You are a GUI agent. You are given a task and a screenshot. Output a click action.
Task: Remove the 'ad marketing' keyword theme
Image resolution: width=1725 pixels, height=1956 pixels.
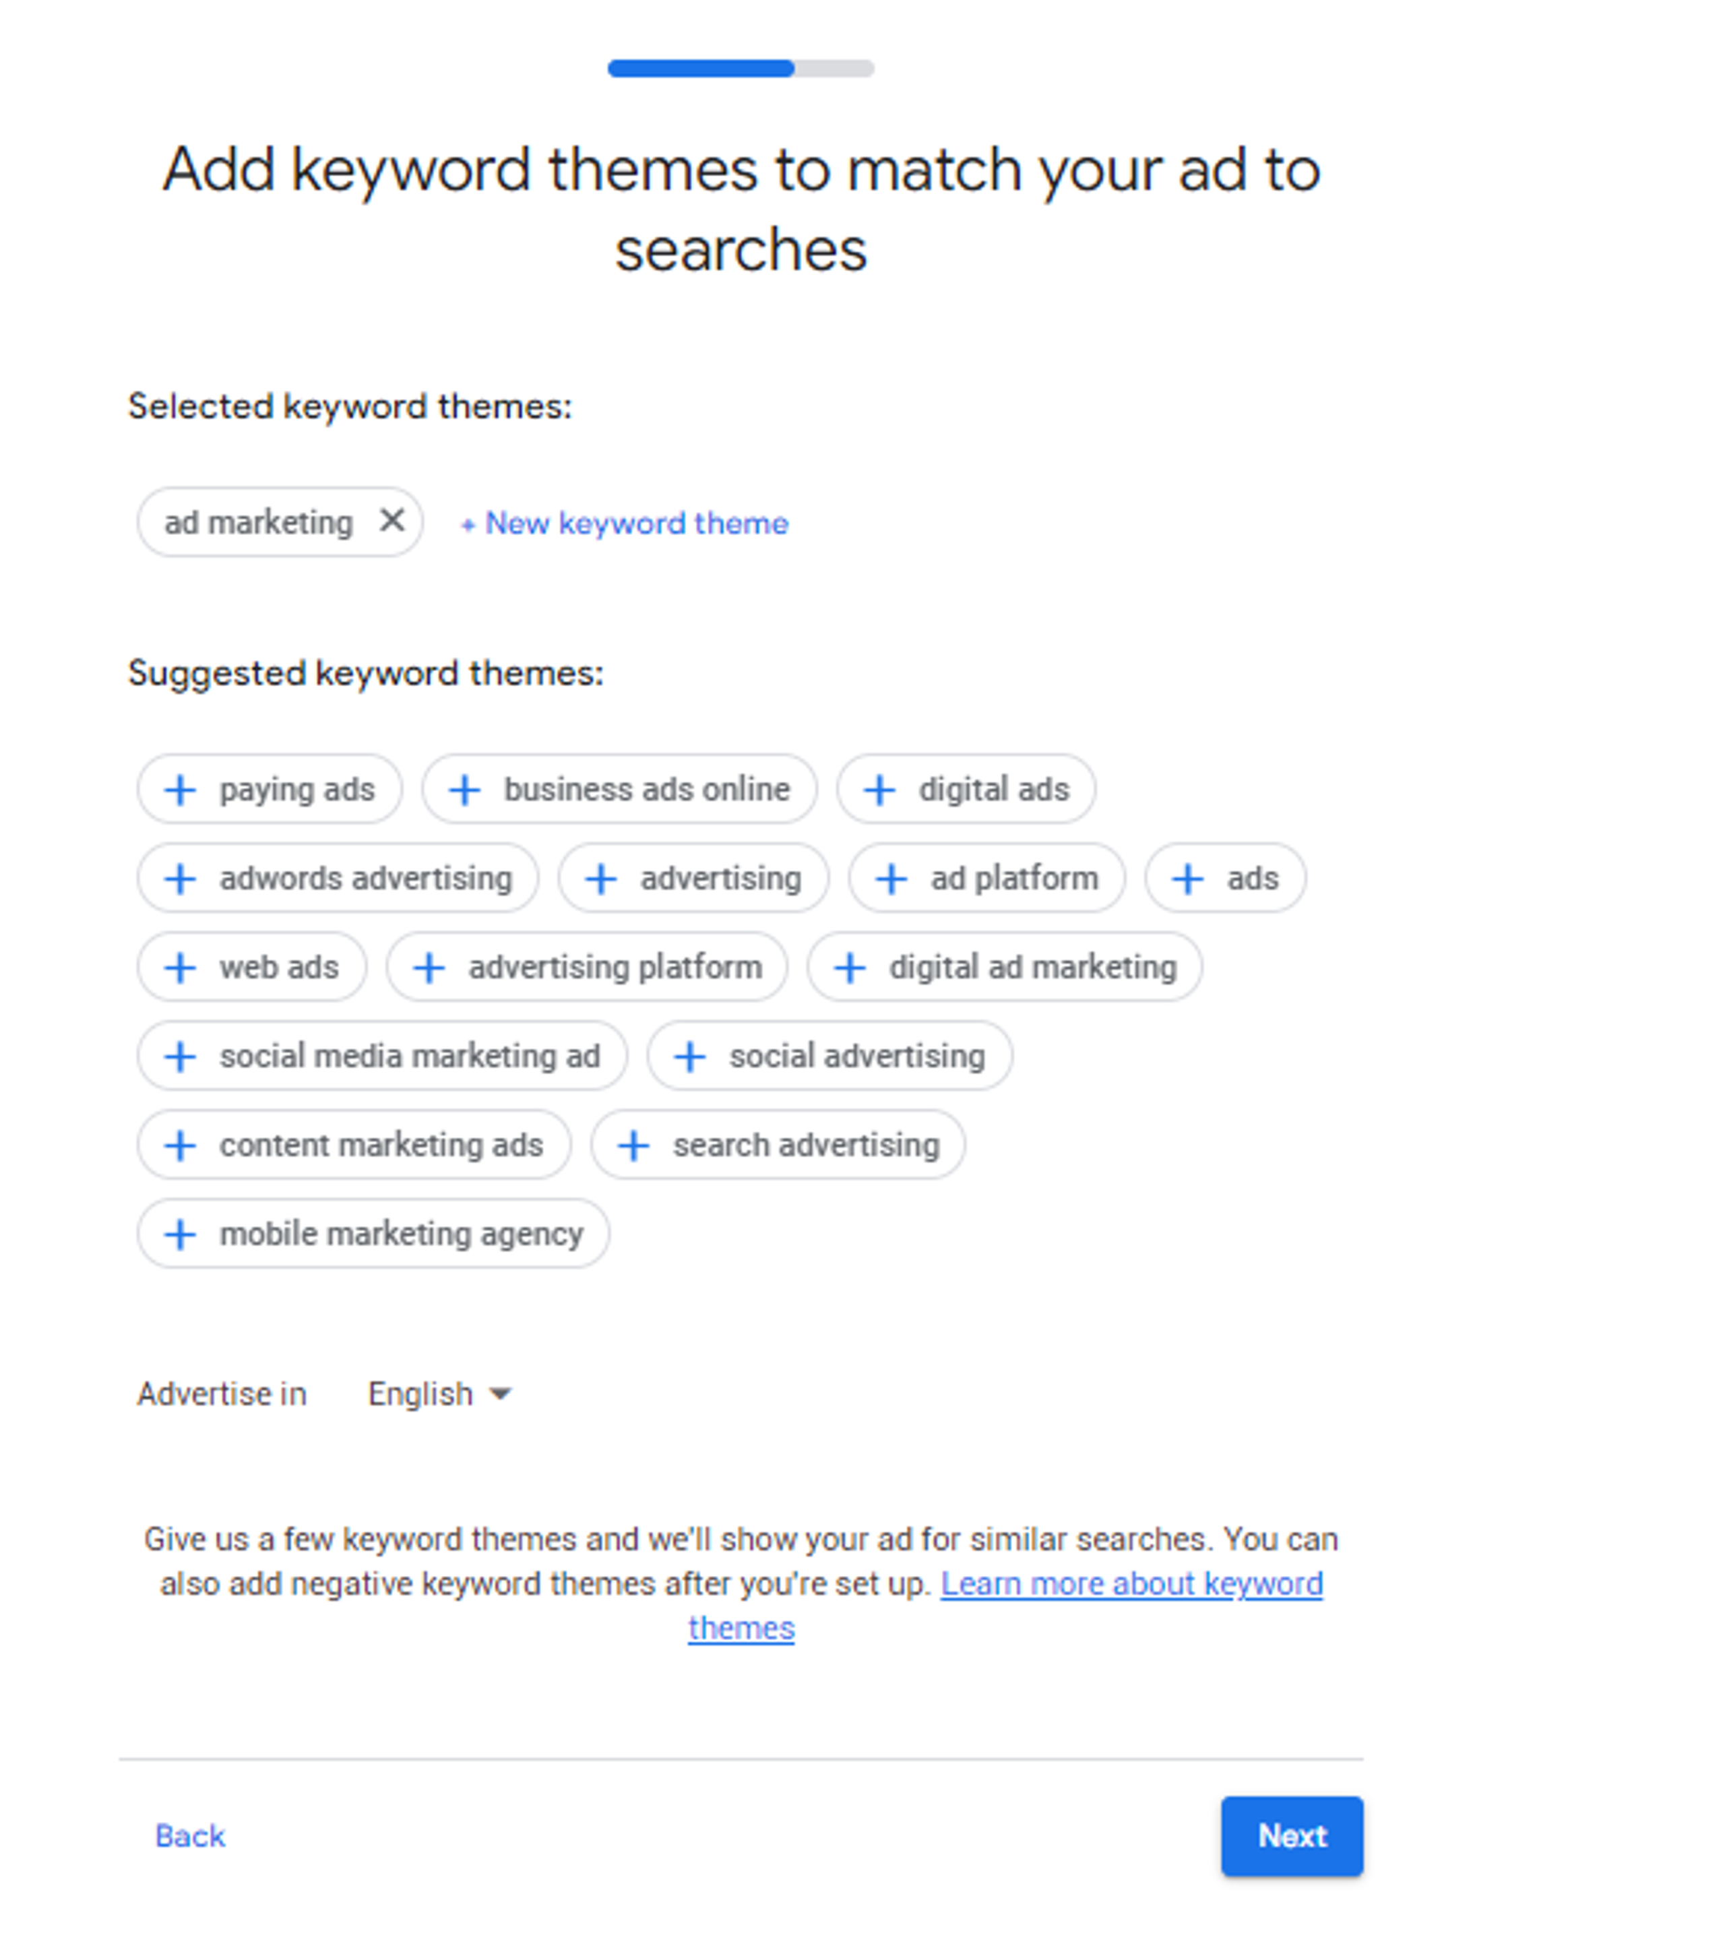tap(391, 522)
